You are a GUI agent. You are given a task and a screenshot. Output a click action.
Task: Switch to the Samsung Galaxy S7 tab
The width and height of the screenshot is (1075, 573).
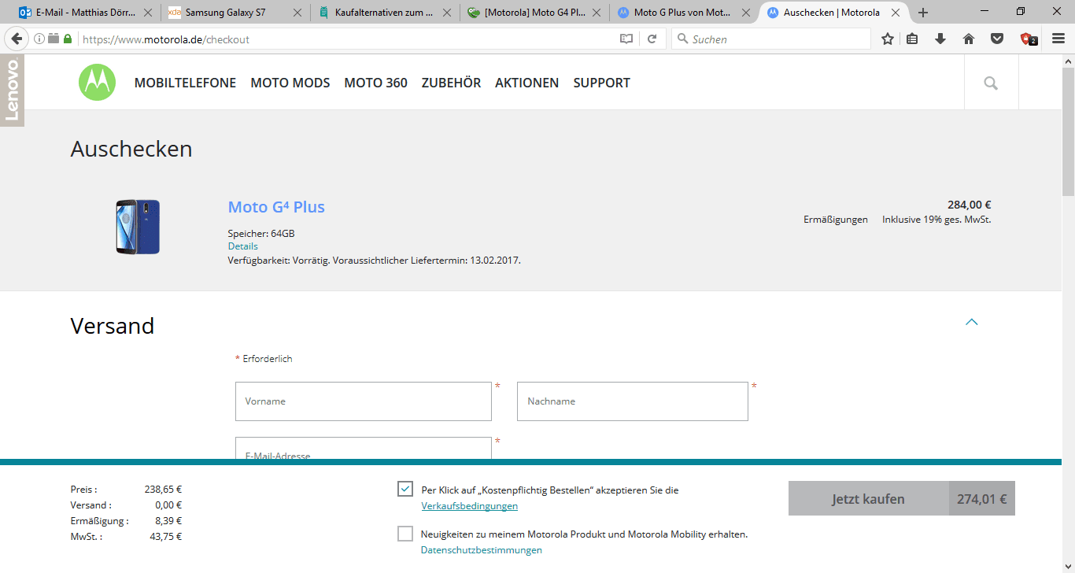pyautogui.click(x=235, y=13)
